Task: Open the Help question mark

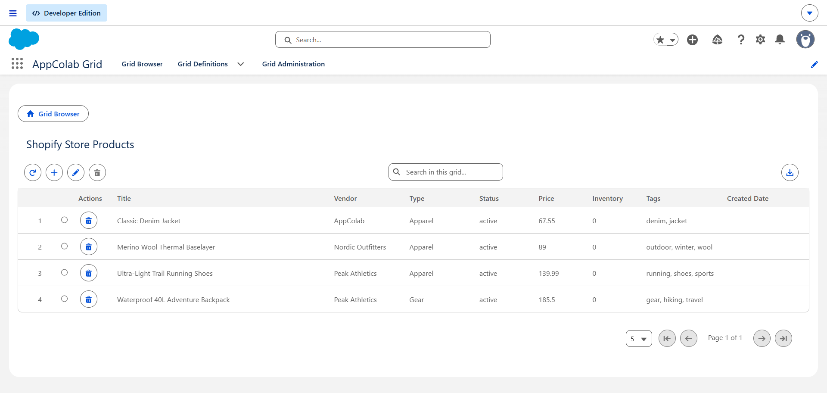Action: pyautogui.click(x=741, y=40)
